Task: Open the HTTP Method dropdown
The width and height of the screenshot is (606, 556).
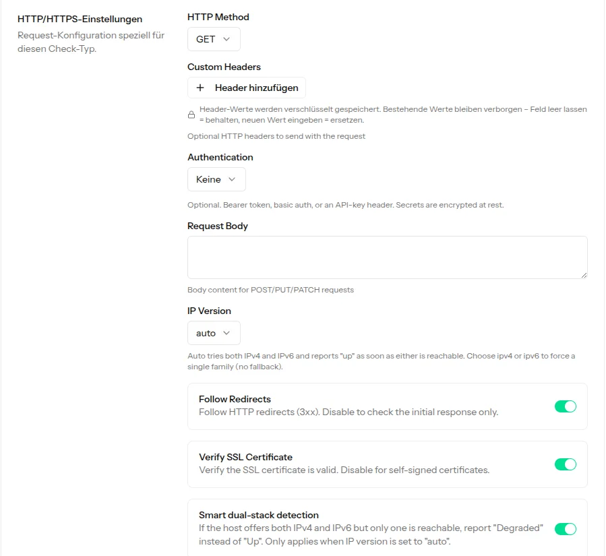Action: 214,39
